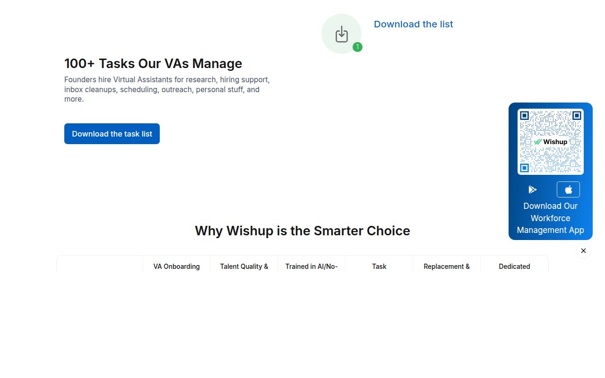Open the Download the list link
Screen dimensions: 605x378
(413, 24)
